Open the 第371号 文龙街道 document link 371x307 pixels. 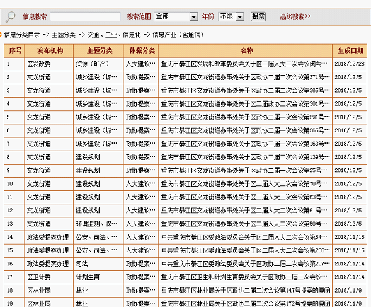(x=246, y=77)
